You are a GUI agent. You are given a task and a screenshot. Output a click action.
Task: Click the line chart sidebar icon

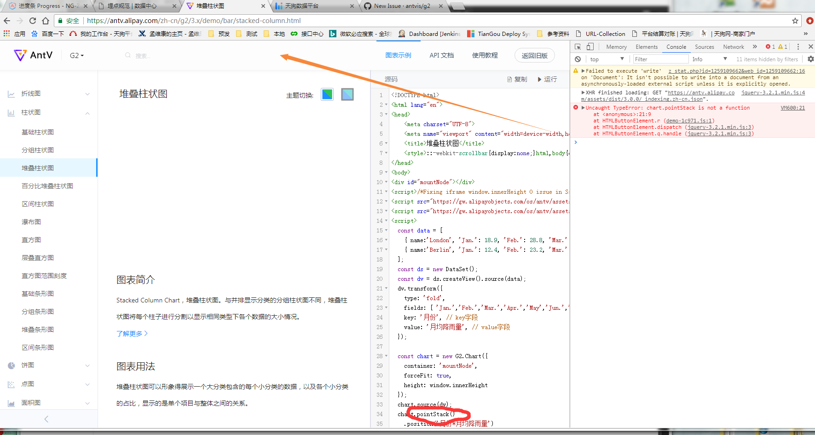click(x=11, y=94)
